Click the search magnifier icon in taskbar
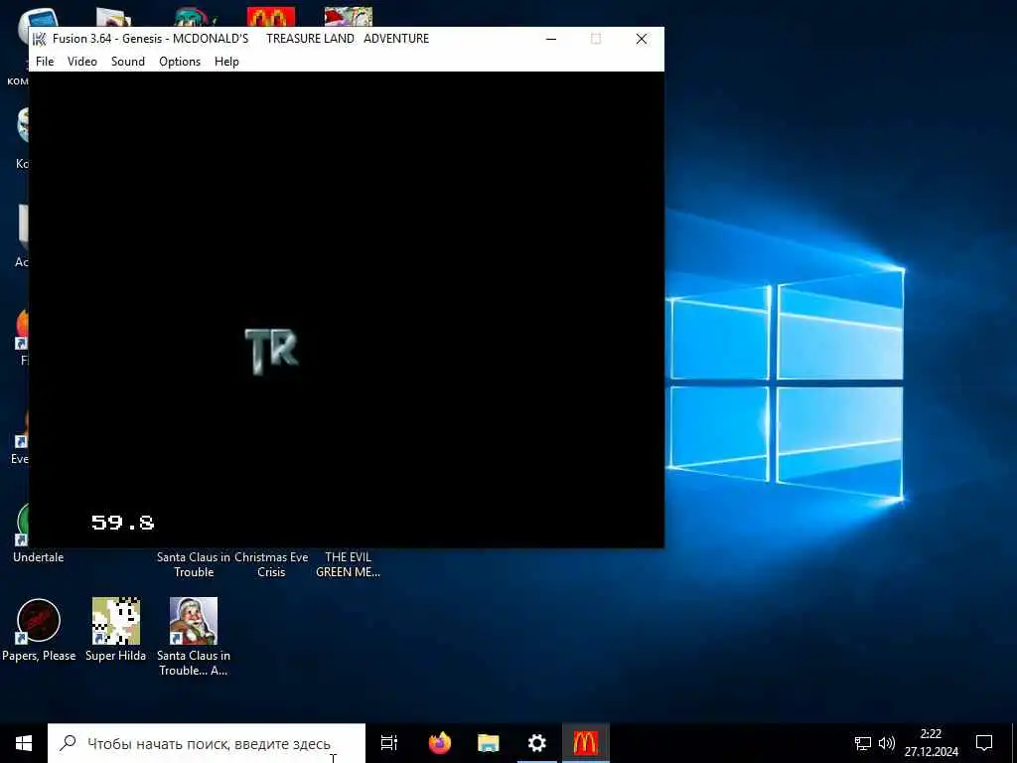 69,743
